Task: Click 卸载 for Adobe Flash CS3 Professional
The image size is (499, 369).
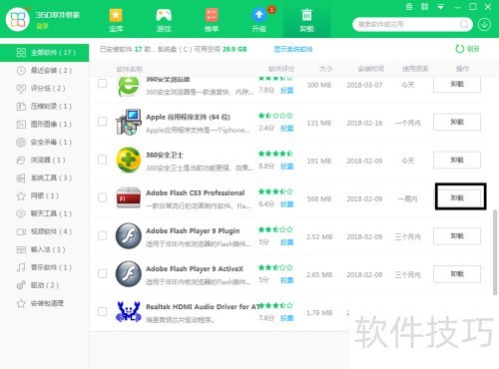Action: click(x=459, y=197)
